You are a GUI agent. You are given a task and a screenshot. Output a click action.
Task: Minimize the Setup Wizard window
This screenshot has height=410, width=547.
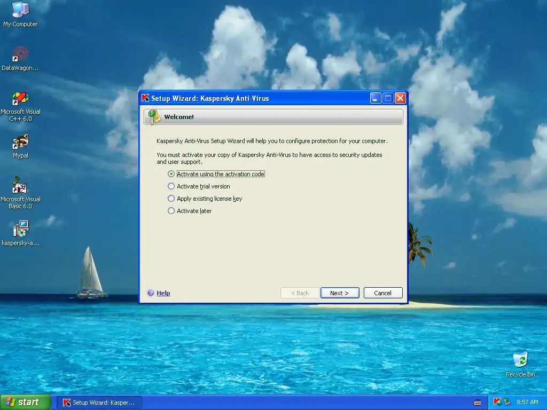pyautogui.click(x=376, y=98)
